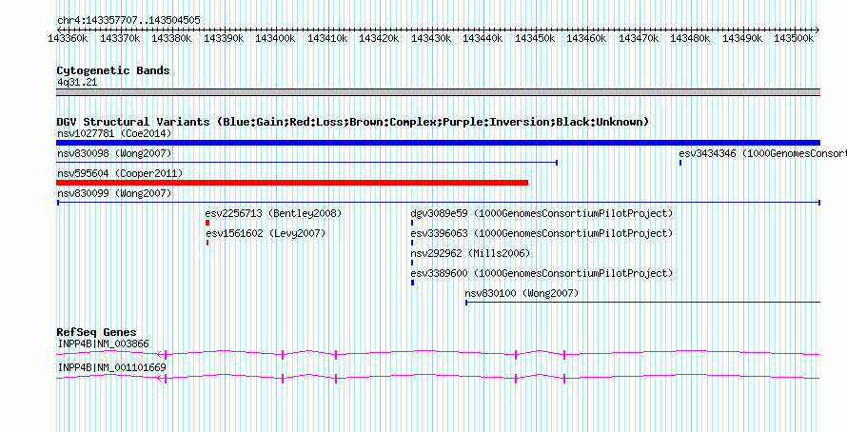Click the chr4:143357707..143504505 region label
Screen dimensions: 847x432
pyautogui.click(x=128, y=20)
